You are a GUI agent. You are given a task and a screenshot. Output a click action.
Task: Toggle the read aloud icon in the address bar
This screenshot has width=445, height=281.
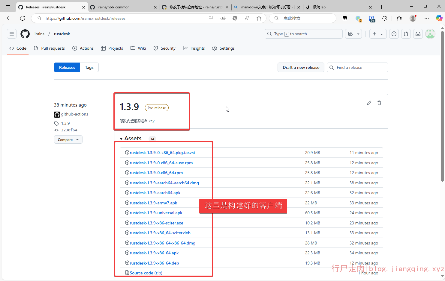(x=247, y=18)
